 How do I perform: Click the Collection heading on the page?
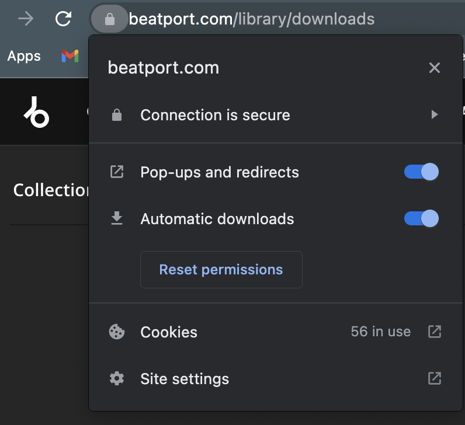point(51,190)
